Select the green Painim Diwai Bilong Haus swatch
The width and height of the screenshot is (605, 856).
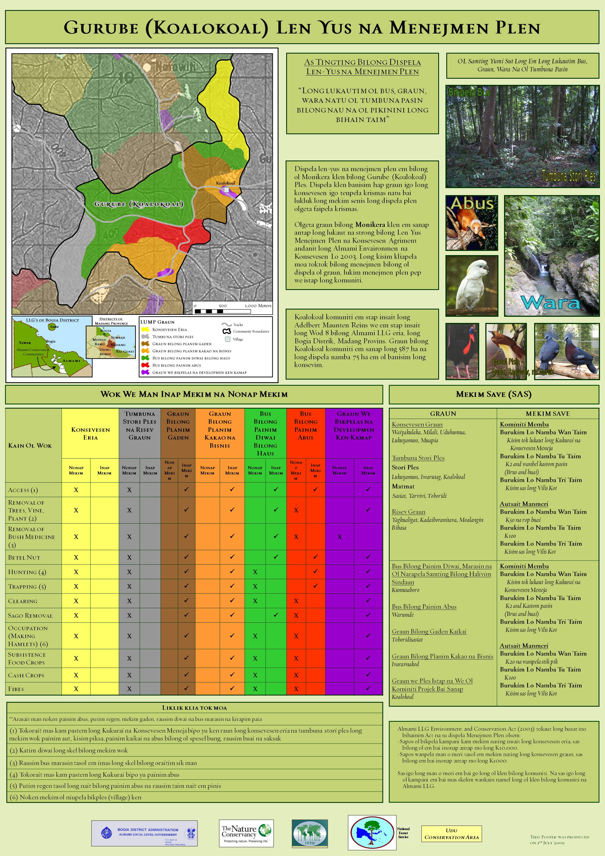pyautogui.click(x=145, y=358)
